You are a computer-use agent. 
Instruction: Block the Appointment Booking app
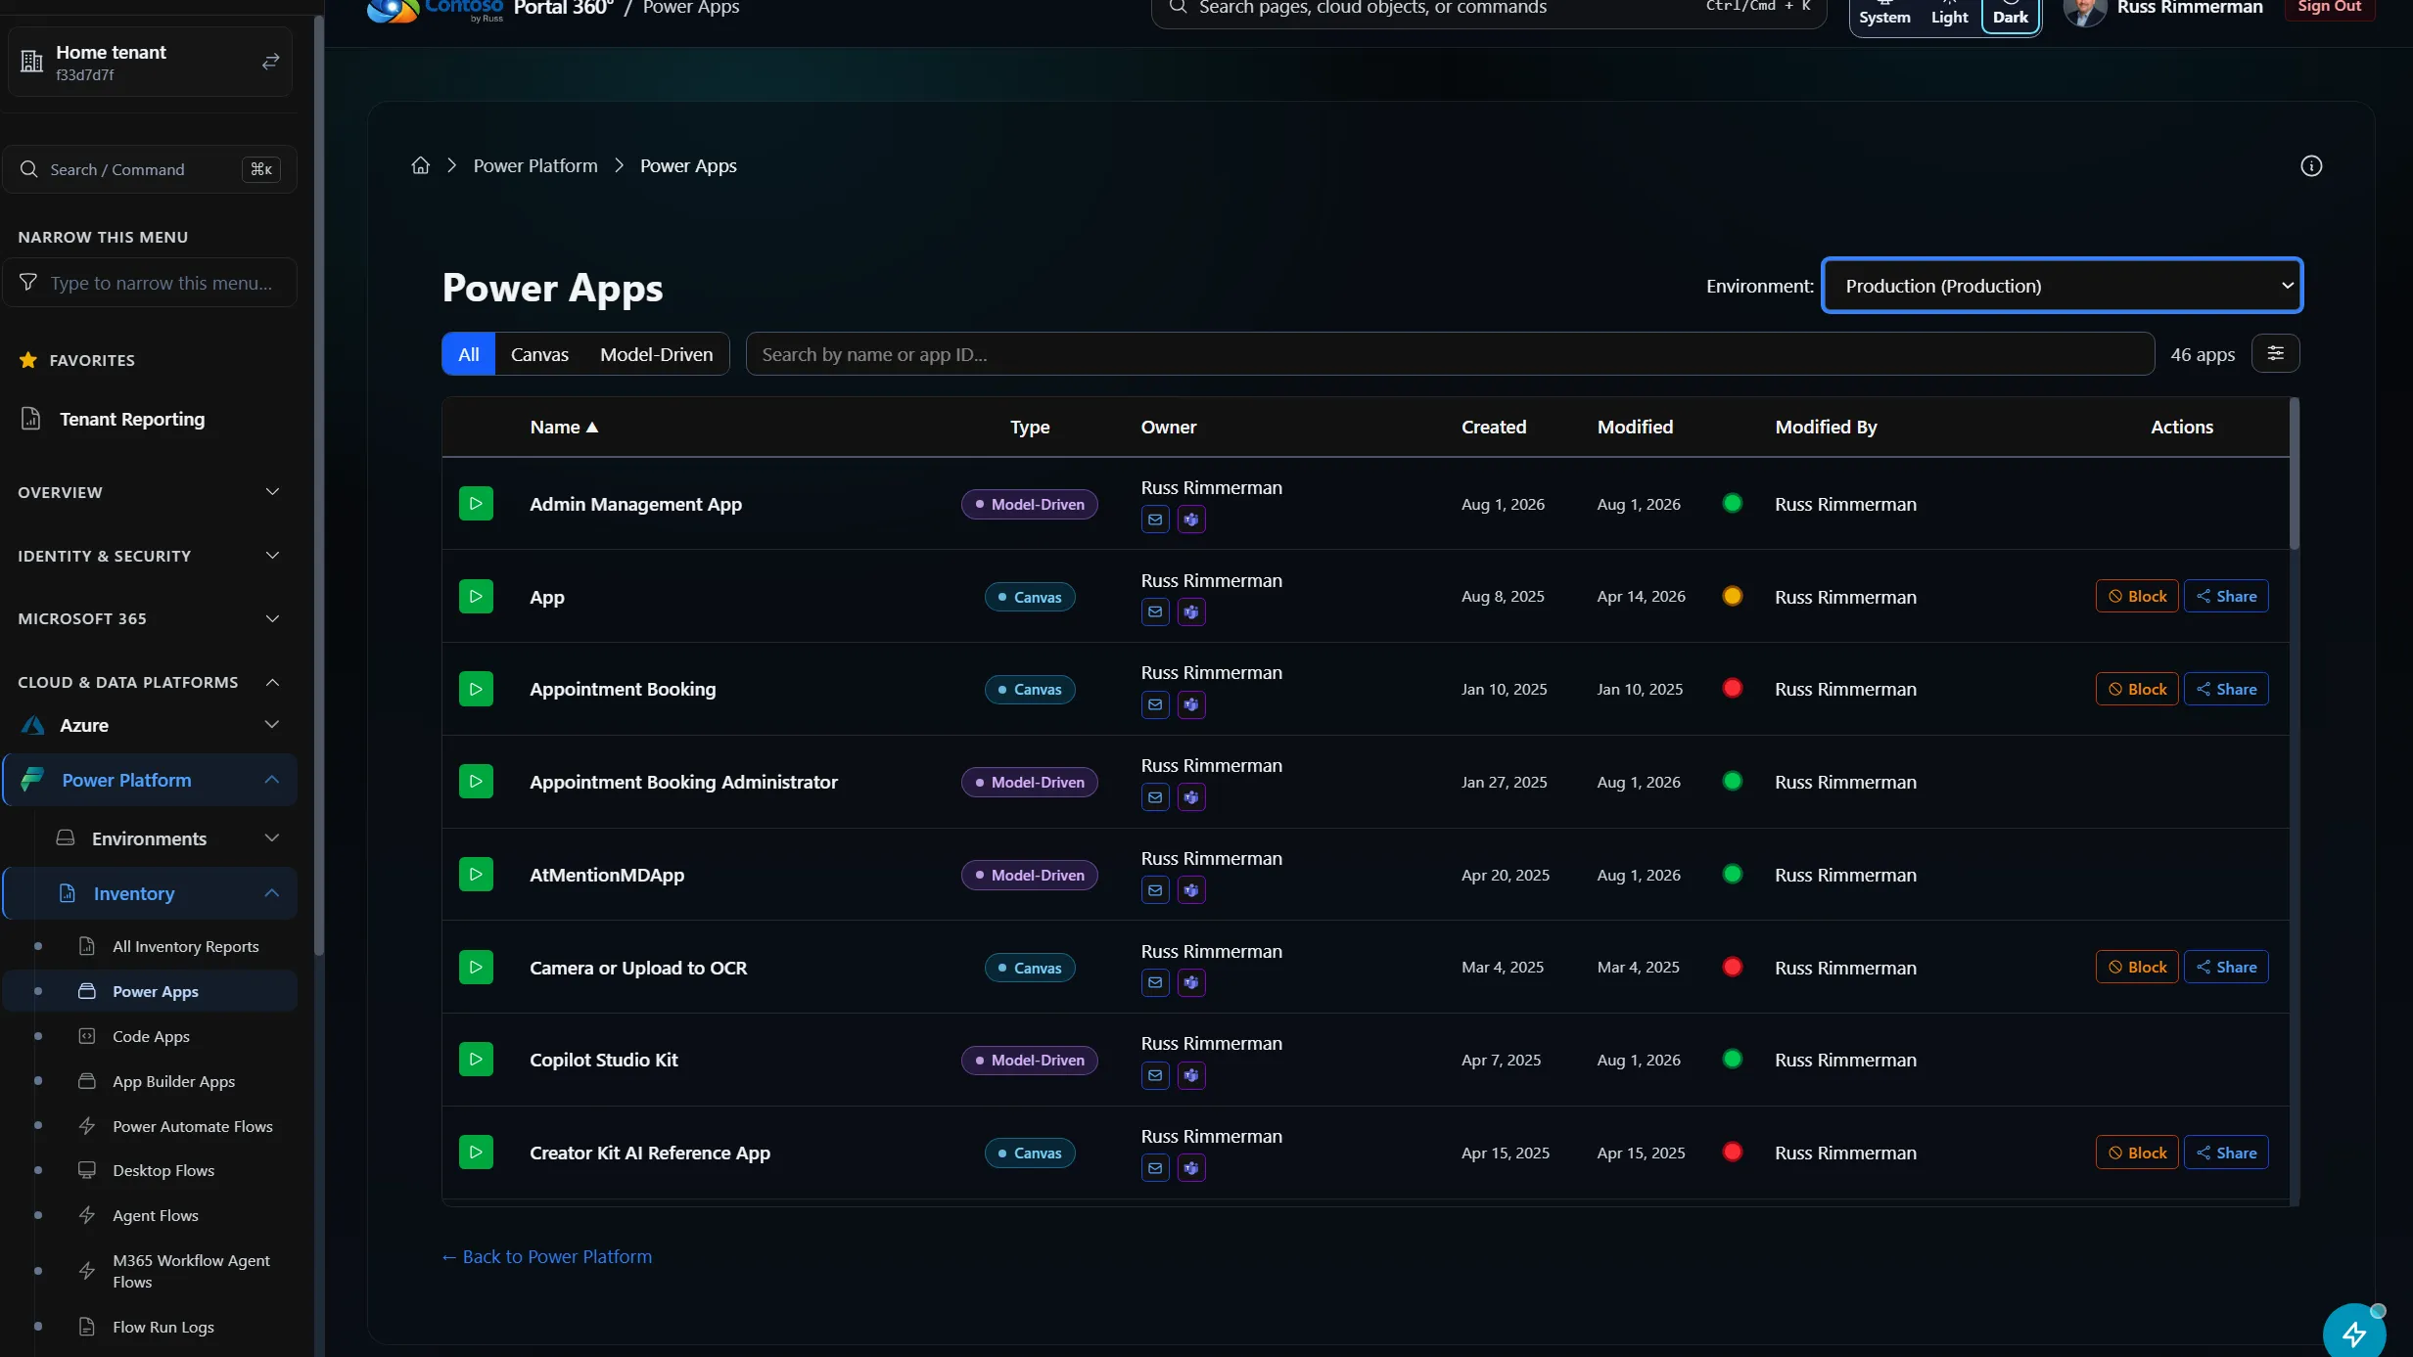pyautogui.click(x=2137, y=689)
